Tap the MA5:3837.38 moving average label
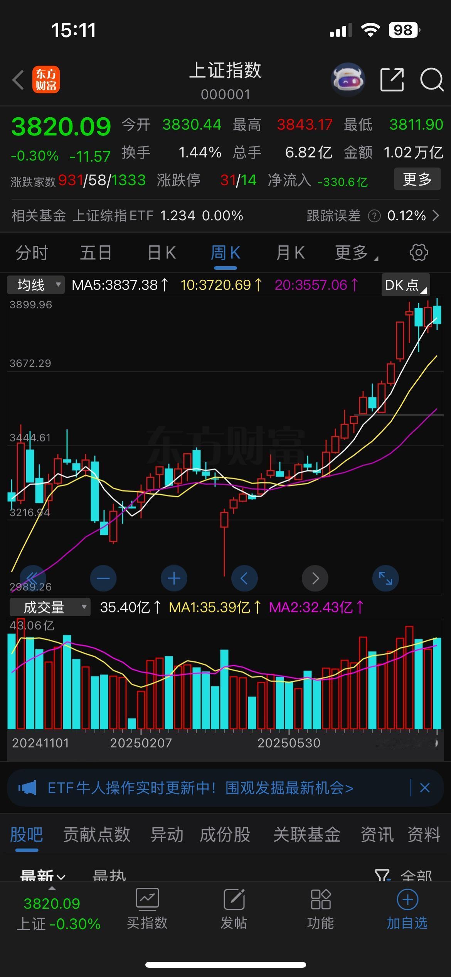This screenshot has width=451, height=977. tap(120, 285)
